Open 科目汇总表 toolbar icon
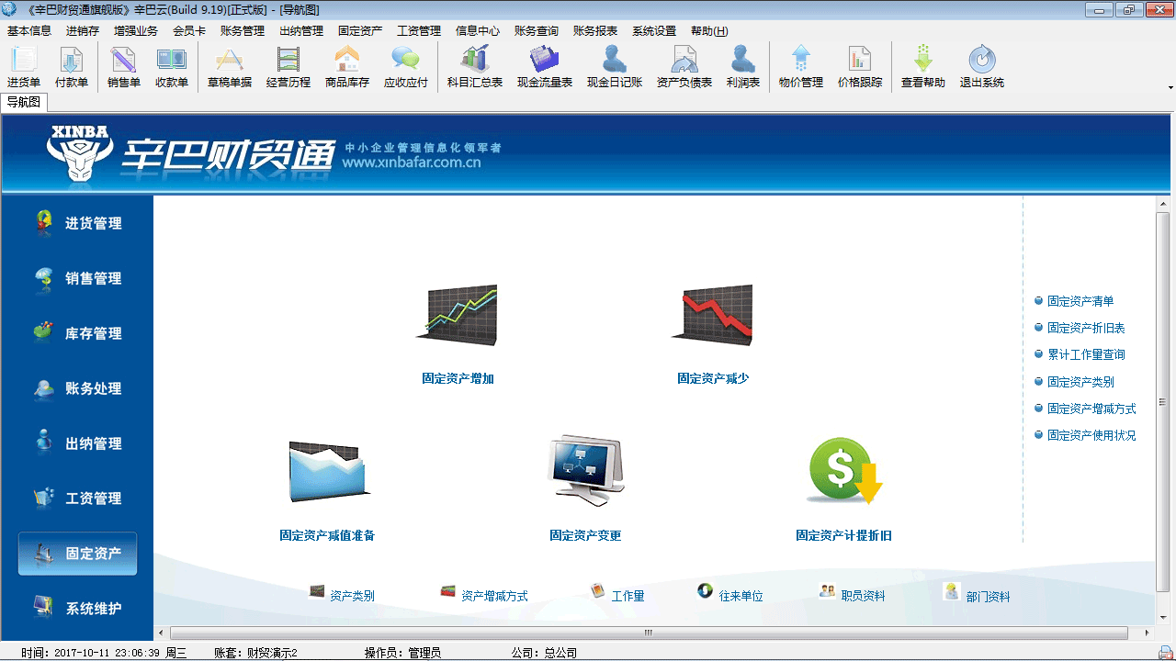Screen dimensions: 1176x661 pos(475,67)
